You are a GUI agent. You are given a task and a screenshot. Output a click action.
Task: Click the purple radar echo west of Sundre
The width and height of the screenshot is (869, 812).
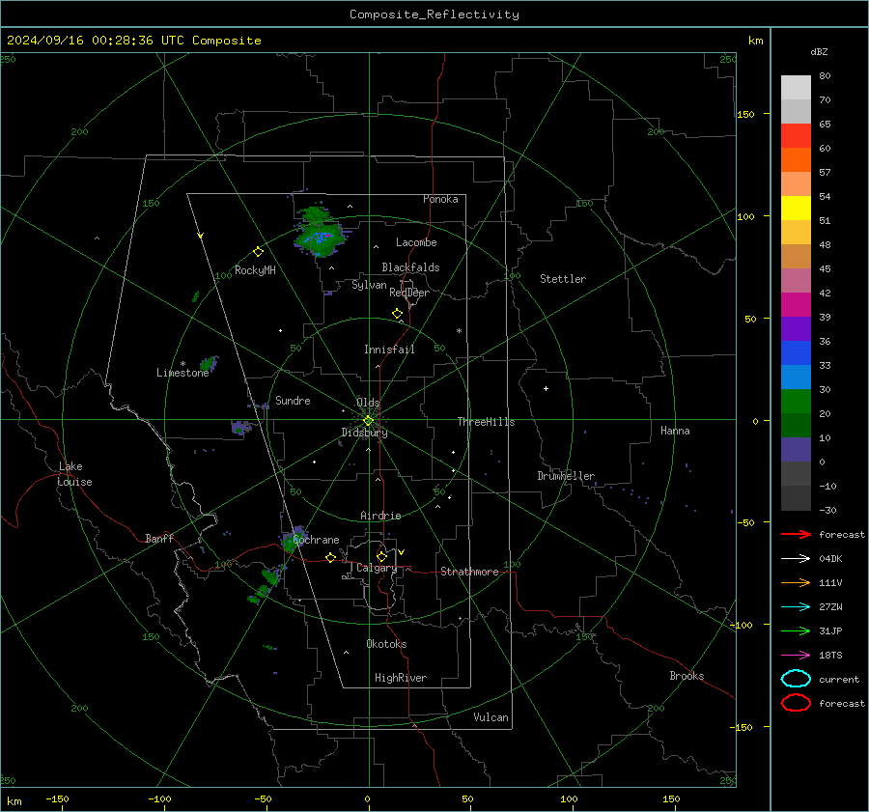click(240, 428)
